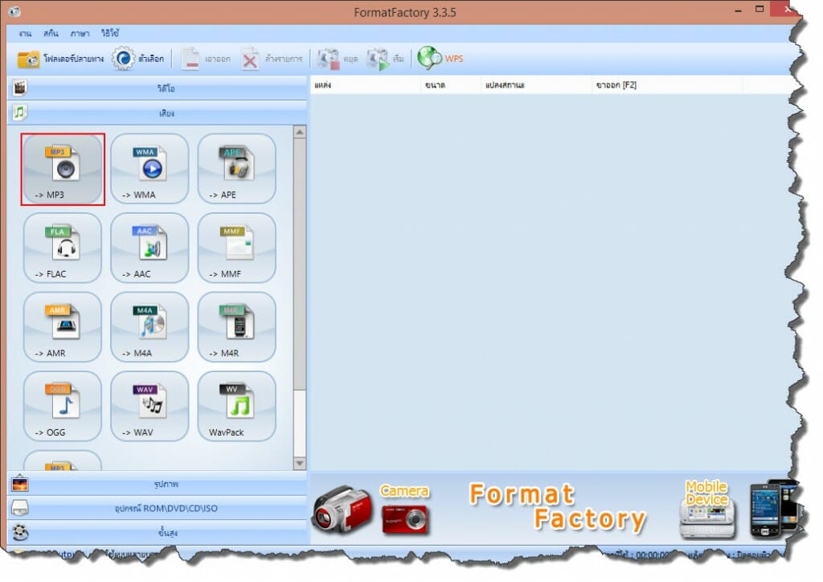The height and width of the screenshot is (582, 823).
Task: Click the red Camera banner icon
Action: pos(405,518)
